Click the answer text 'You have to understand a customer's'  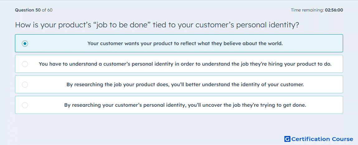click(84, 64)
